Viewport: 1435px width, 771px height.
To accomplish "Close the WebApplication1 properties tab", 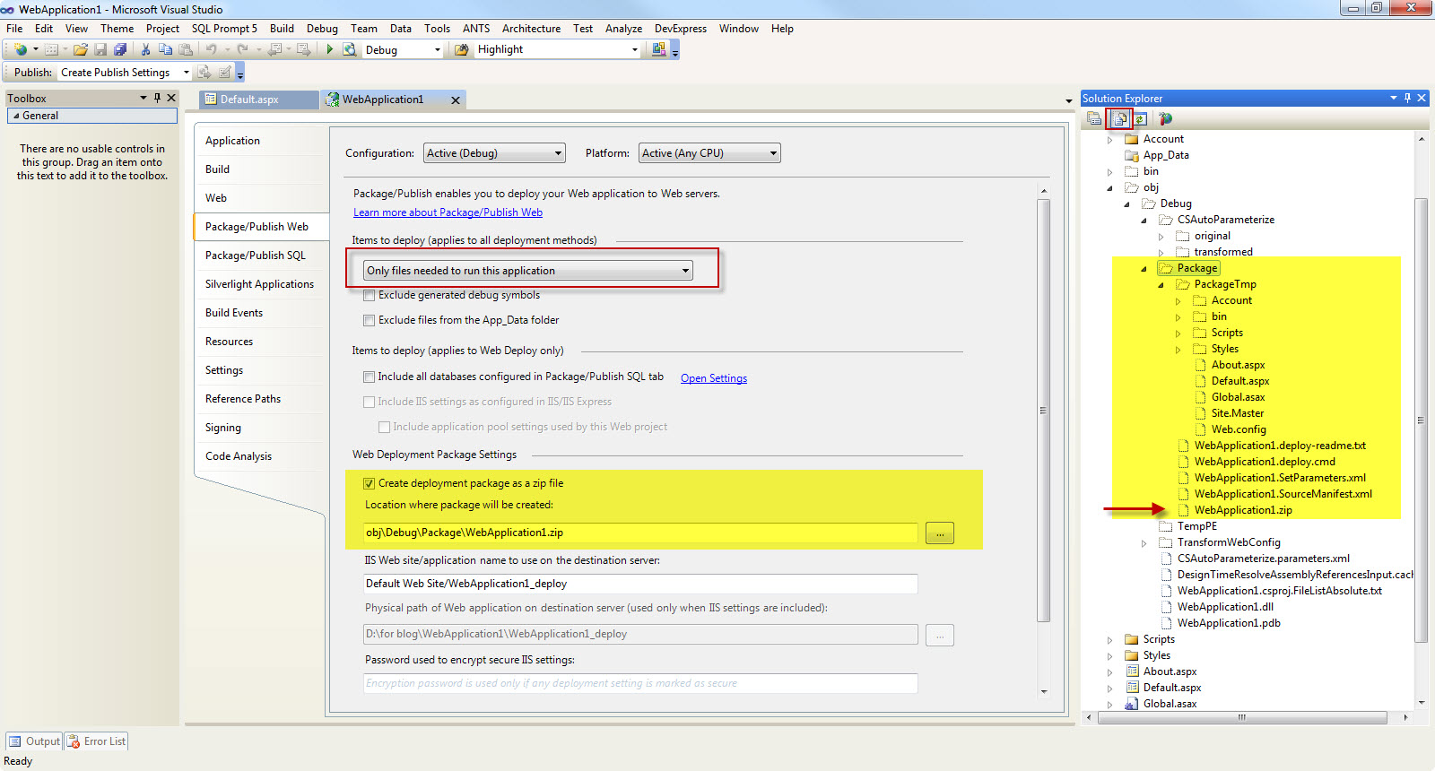I will tap(456, 100).
